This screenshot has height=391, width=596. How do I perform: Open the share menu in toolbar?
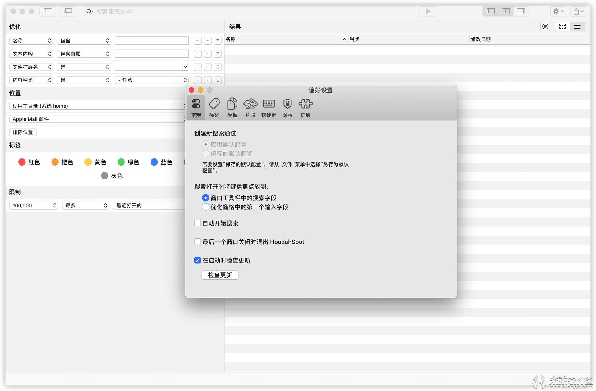click(x=579, y=11)
